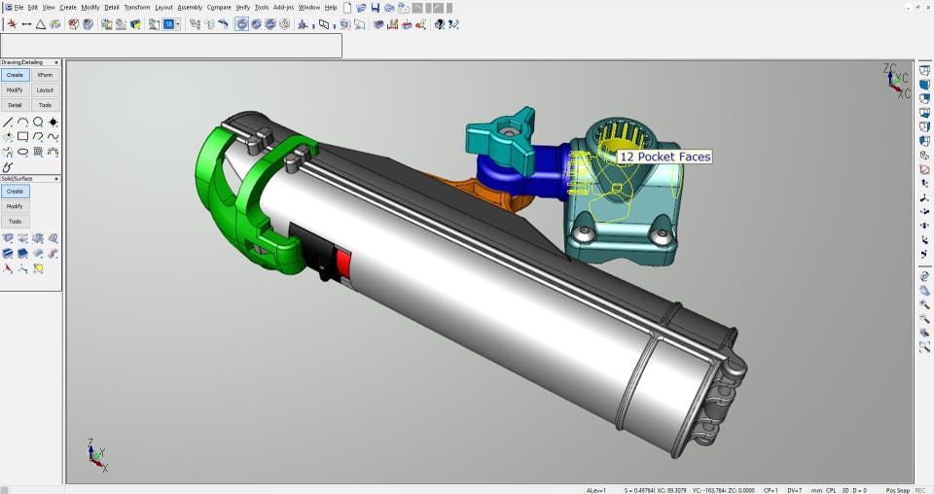Open the level number dropdown arrow
Screen dimensions: 934x494
[x=178, y=24]
